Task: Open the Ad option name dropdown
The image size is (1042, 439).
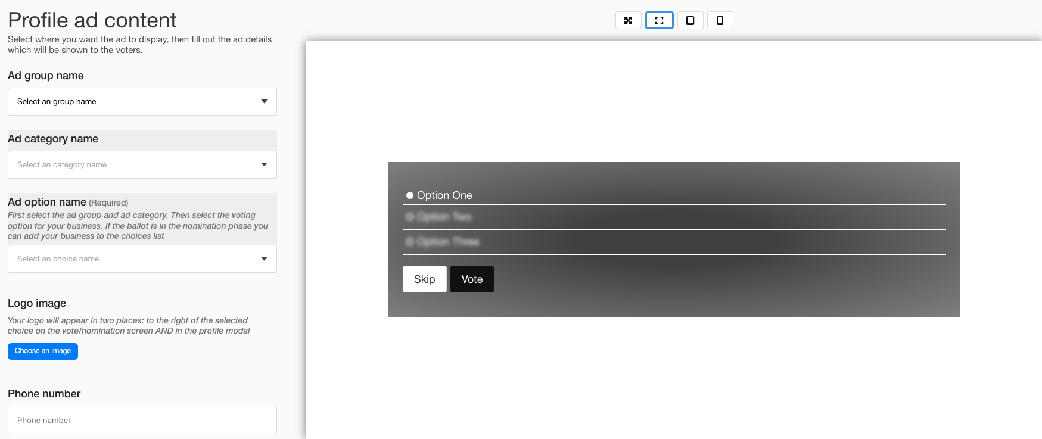Action: tap(142, 259)
